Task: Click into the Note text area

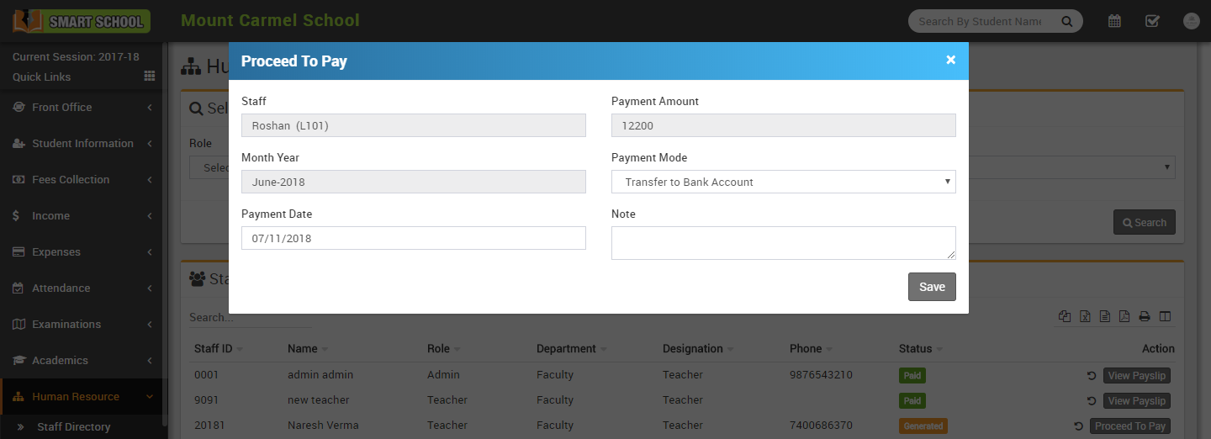Action: pyautogui.click(x=783, y=243)
